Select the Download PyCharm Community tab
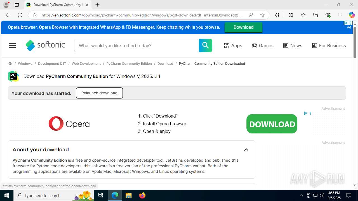 point(58,5)
